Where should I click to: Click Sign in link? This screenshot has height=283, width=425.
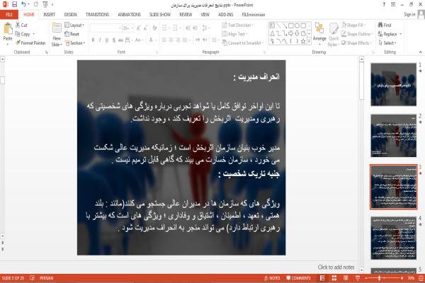click(409, 14)
